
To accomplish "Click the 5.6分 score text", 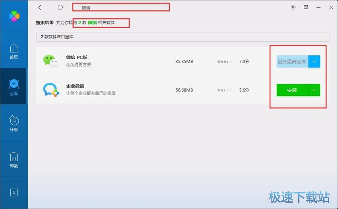I will [244, 90].
